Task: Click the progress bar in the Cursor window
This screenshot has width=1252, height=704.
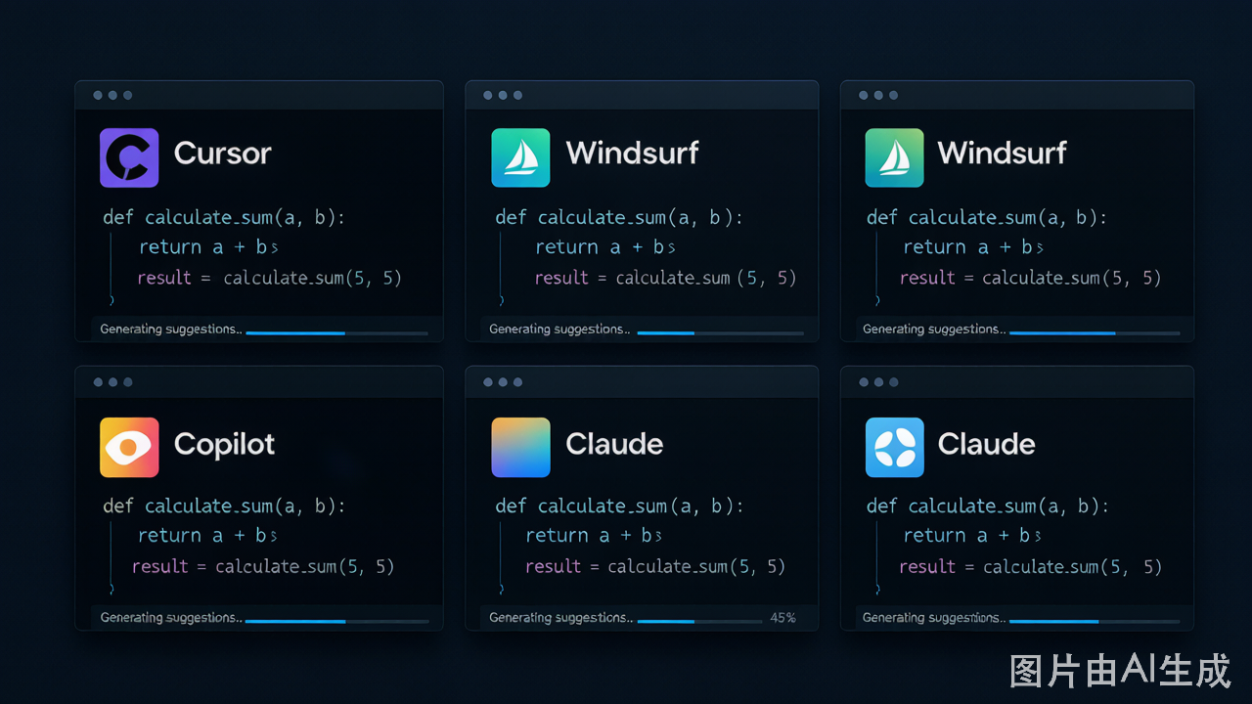Action: point(336,333)
